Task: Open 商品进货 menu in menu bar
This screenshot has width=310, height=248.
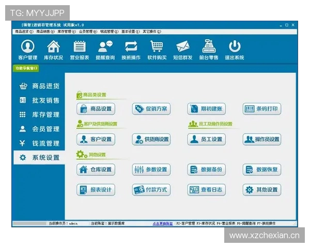Action: coord(24,32)
